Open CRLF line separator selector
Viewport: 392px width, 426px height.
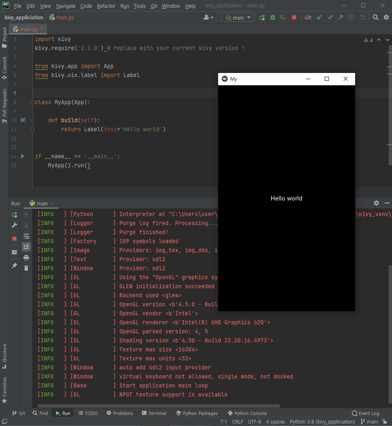237,421
